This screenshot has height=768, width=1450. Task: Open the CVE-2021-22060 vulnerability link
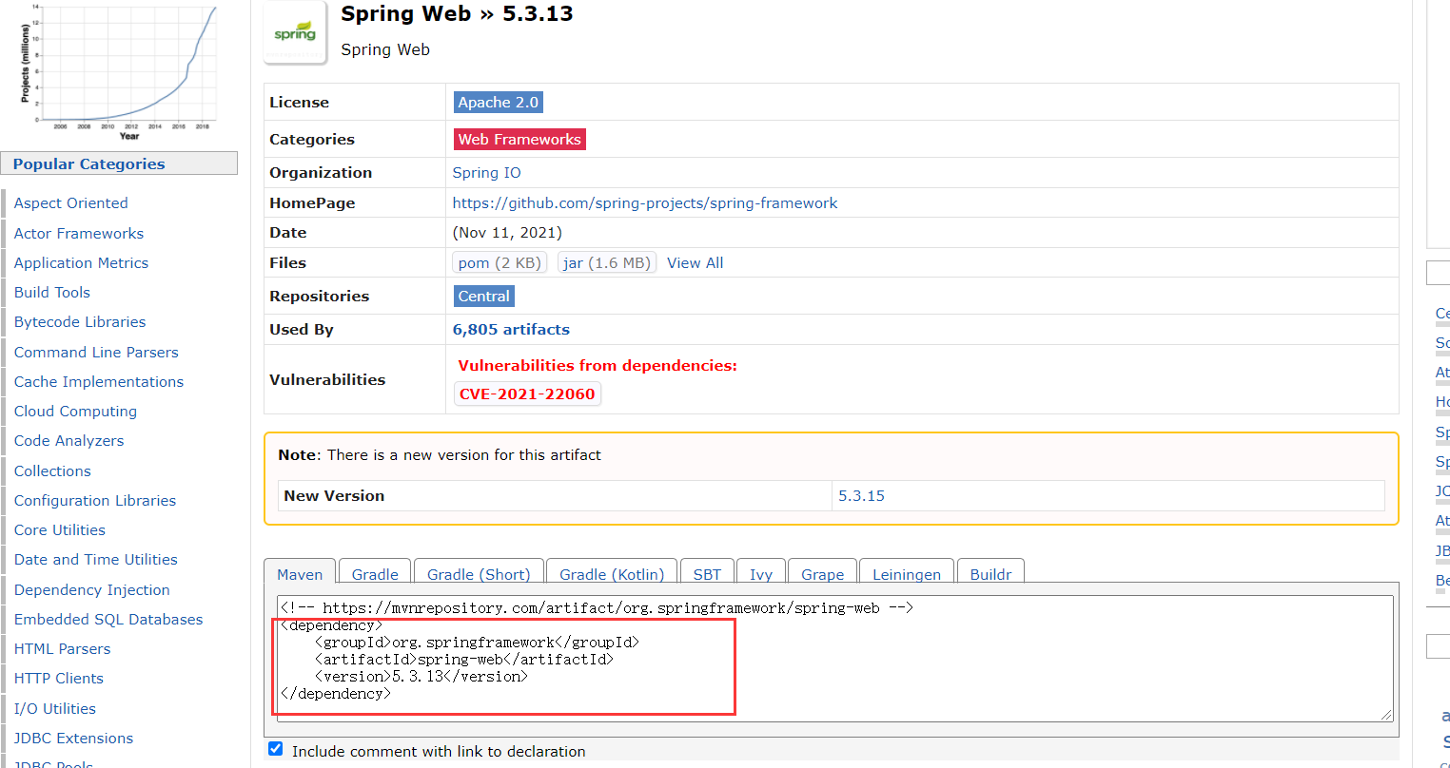coord(527,394)
